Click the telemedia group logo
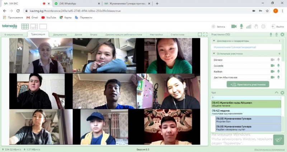This screenshot has width=287, height=152. (10, 26)
